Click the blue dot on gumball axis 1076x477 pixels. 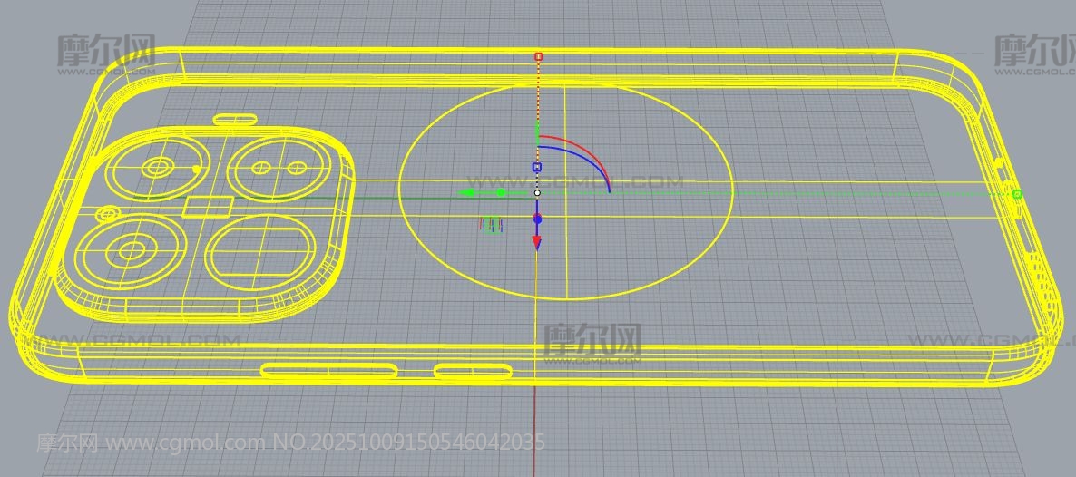coord(537,219)
